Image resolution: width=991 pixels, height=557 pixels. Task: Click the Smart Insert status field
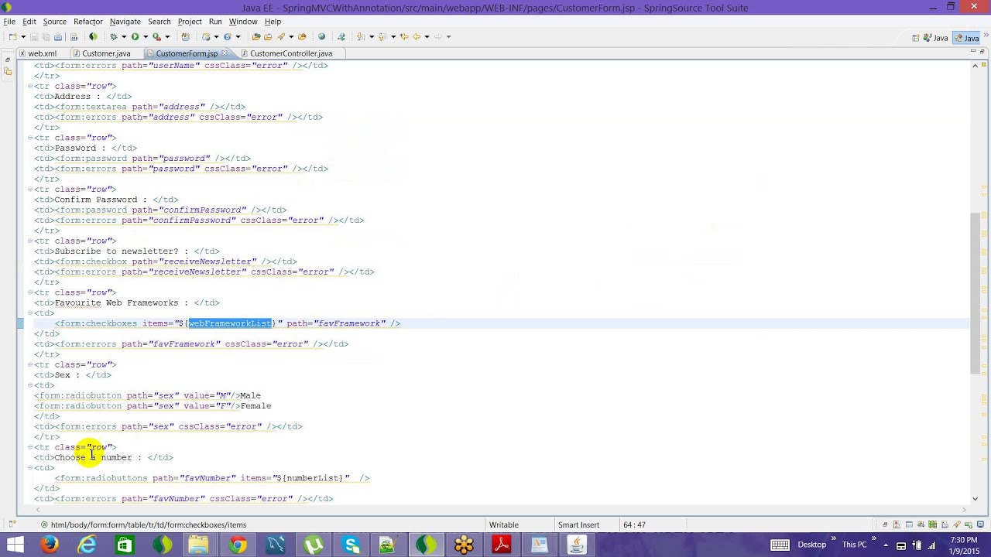578,525
